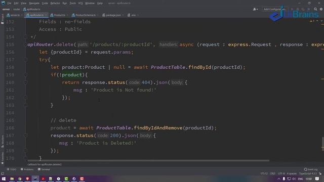Click the horizontal editor scrollbar
Viewport: 324px width, 182px height.
pos(148,161)
